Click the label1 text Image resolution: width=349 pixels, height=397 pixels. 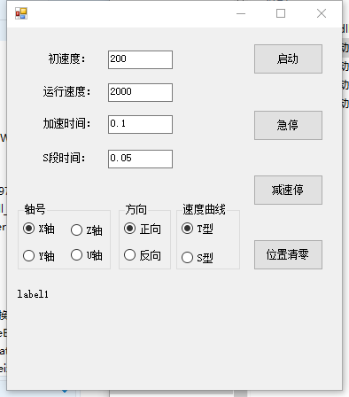click(x=33, y=294)
